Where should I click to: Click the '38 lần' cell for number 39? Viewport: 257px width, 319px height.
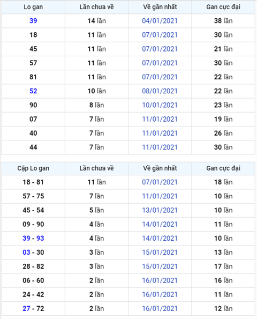pyautogui.click(x=223, y=21)
